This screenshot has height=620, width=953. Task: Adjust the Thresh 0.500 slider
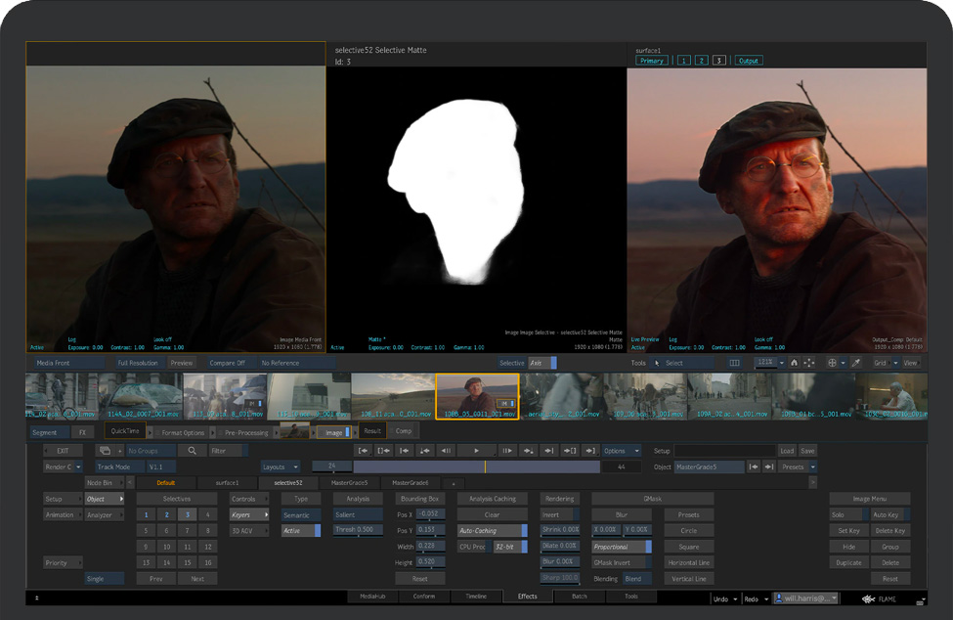[358, 530]
